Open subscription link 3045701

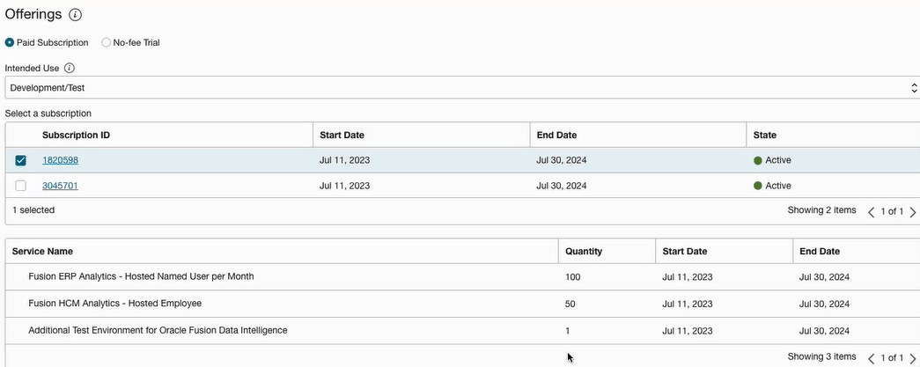click(60, 186)
